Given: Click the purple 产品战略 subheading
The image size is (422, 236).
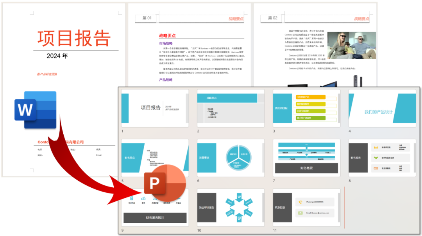Looking at the screenshot, I should coord(166,80).
